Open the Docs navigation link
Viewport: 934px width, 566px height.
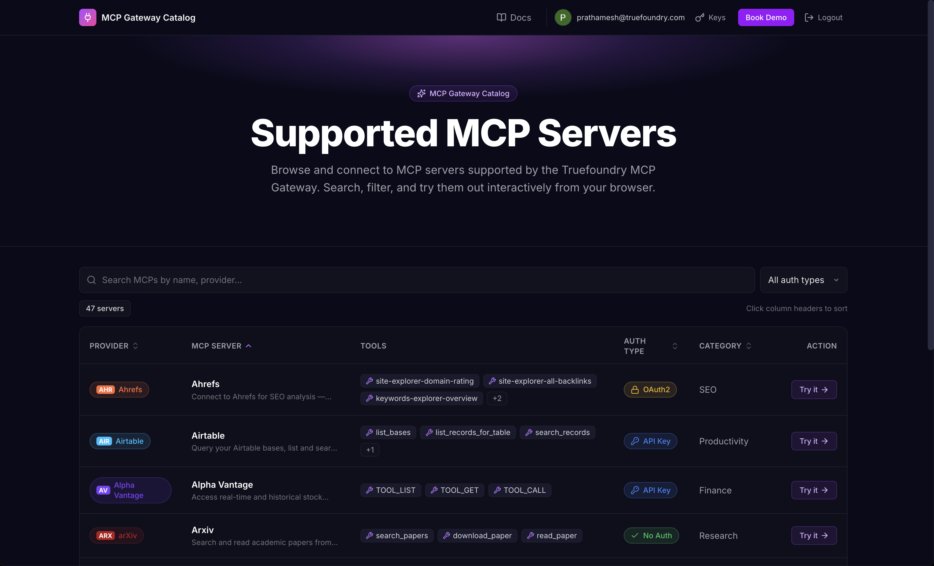click(514, 17)
